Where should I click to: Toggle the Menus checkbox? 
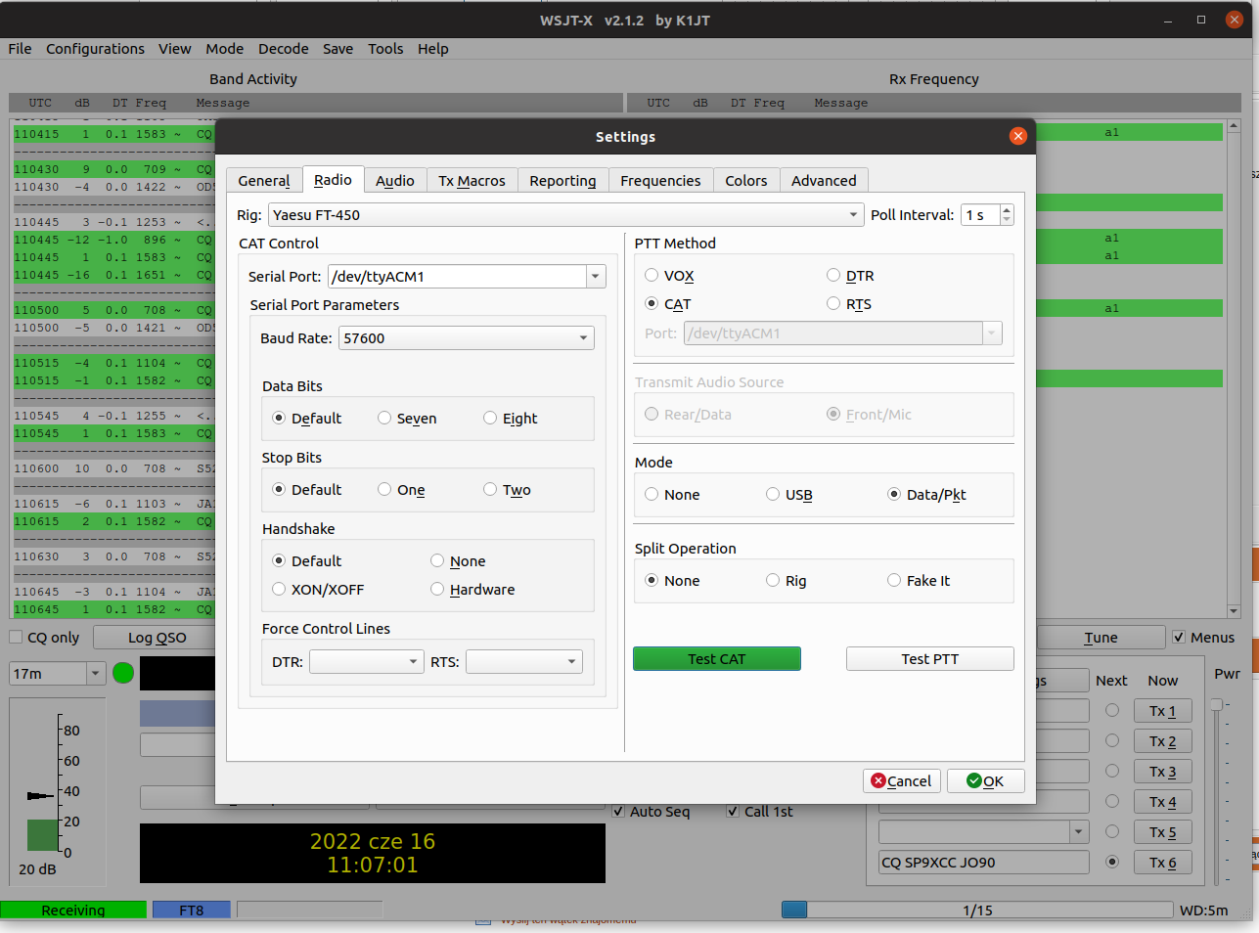[x=1179, y=638]
